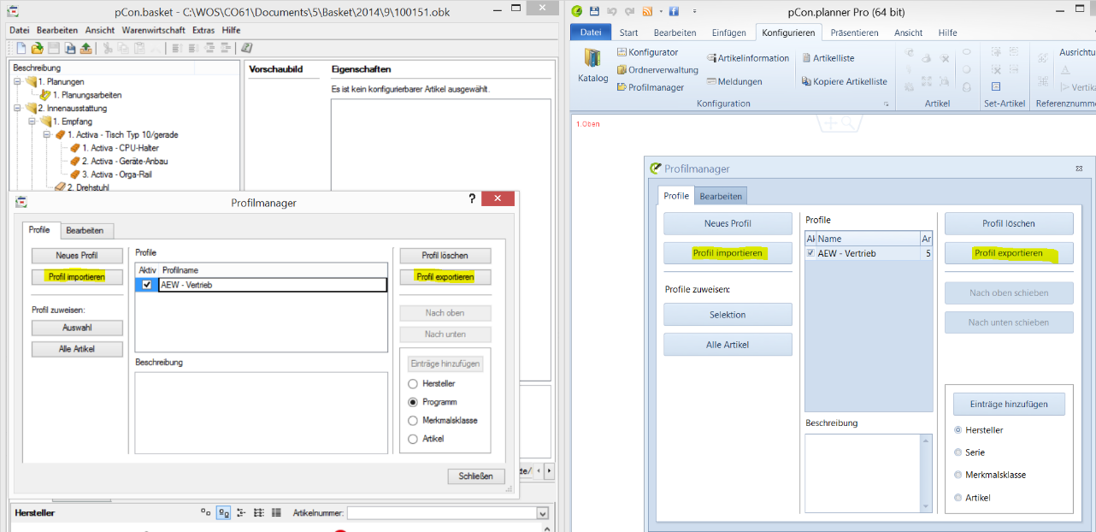Image resolution: width=1096 pixels, height=532 pixels.
Task: Click Profil importieren in planner Profilmanager
Action: click(x=728, y=253)
